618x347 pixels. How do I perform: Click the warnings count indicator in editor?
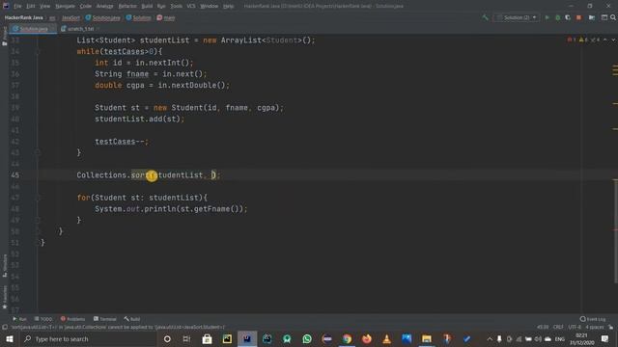click(583, 40)
